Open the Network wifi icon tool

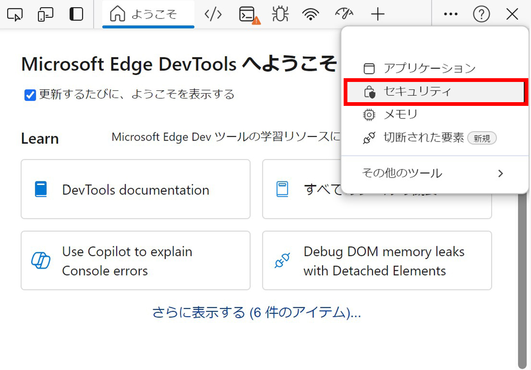[x=311, y=15]
